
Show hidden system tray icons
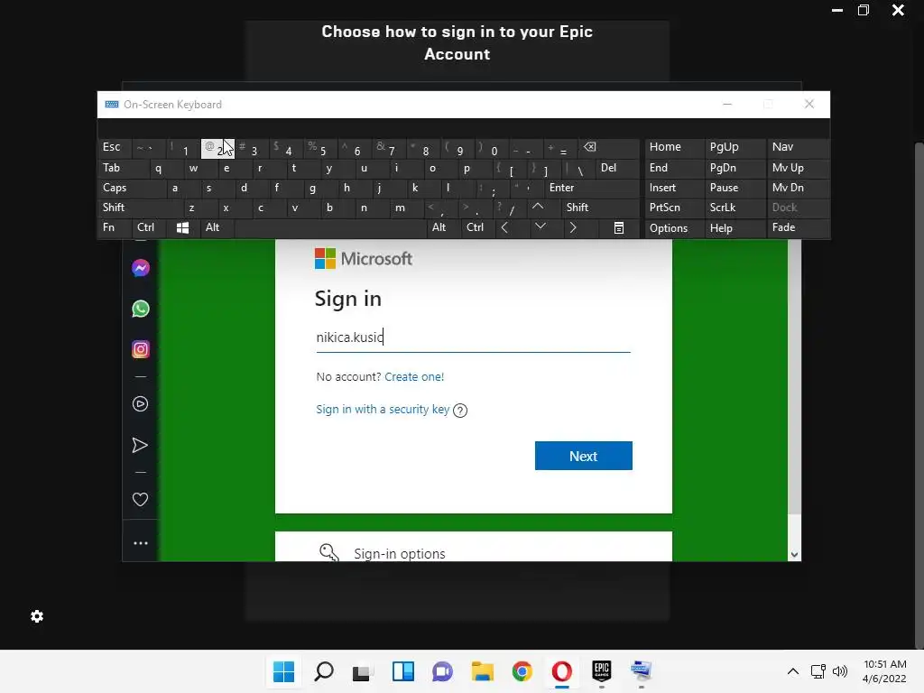[793, 671]
